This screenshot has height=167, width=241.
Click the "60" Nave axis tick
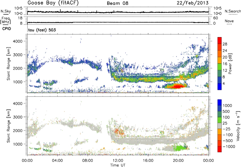tap(215, 18)
